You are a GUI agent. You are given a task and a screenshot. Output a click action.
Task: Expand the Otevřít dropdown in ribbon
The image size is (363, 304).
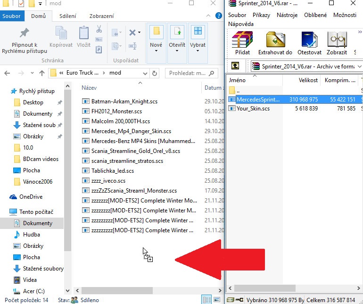tap(177, 50)
